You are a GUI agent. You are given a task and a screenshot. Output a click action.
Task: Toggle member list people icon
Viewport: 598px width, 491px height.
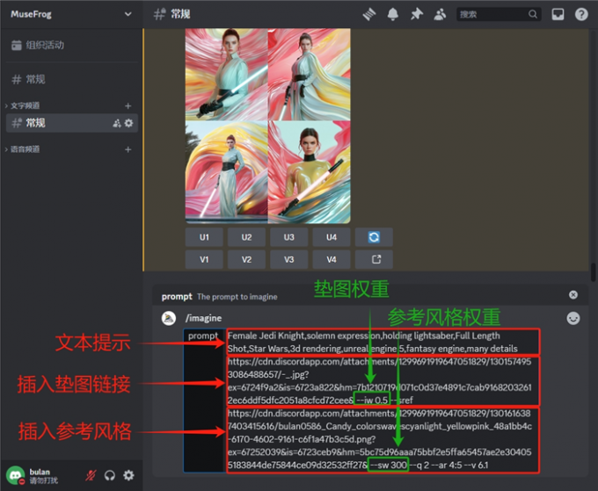click(x=440, y=14)
